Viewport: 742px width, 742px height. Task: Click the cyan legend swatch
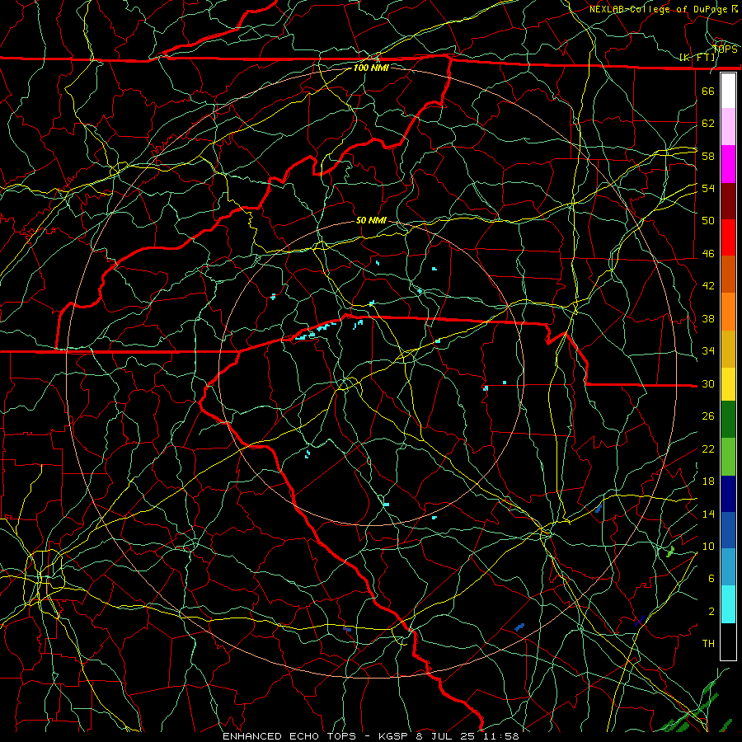pyautogui.click(x=728, y=604)
